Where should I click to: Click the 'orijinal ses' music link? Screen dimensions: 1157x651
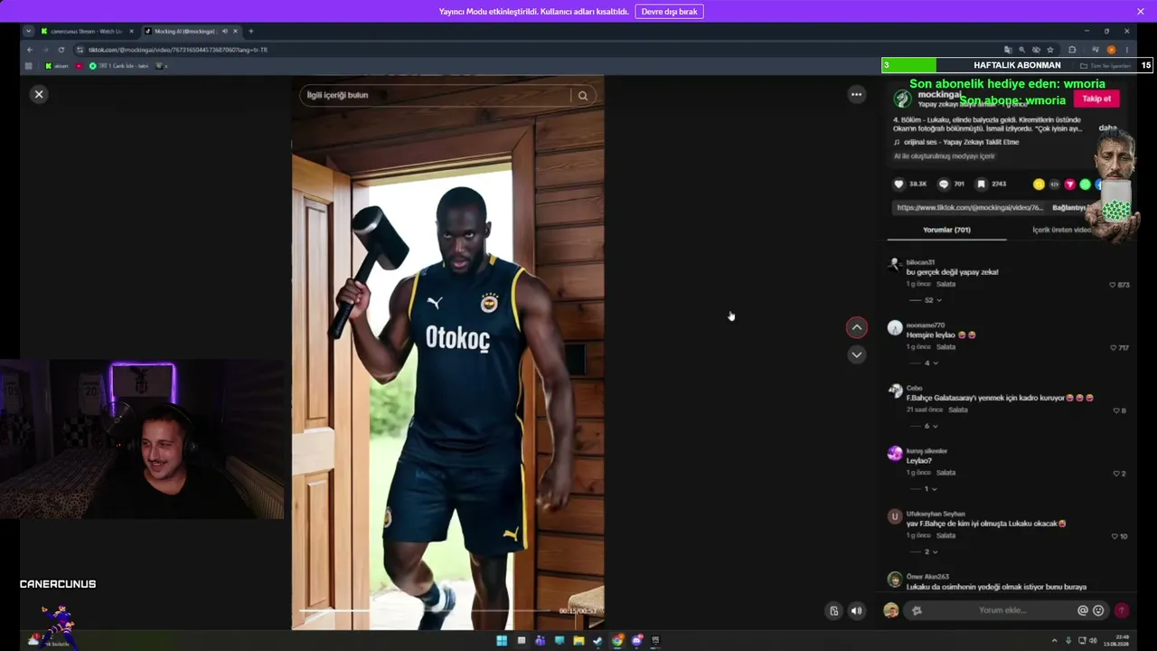pos(961,142)
